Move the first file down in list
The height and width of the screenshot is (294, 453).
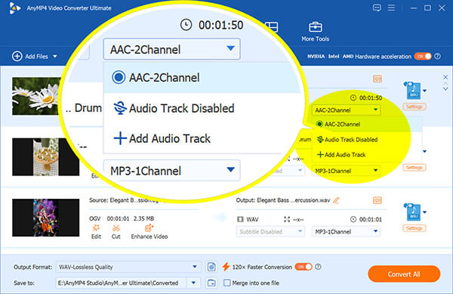coord(445,88)
